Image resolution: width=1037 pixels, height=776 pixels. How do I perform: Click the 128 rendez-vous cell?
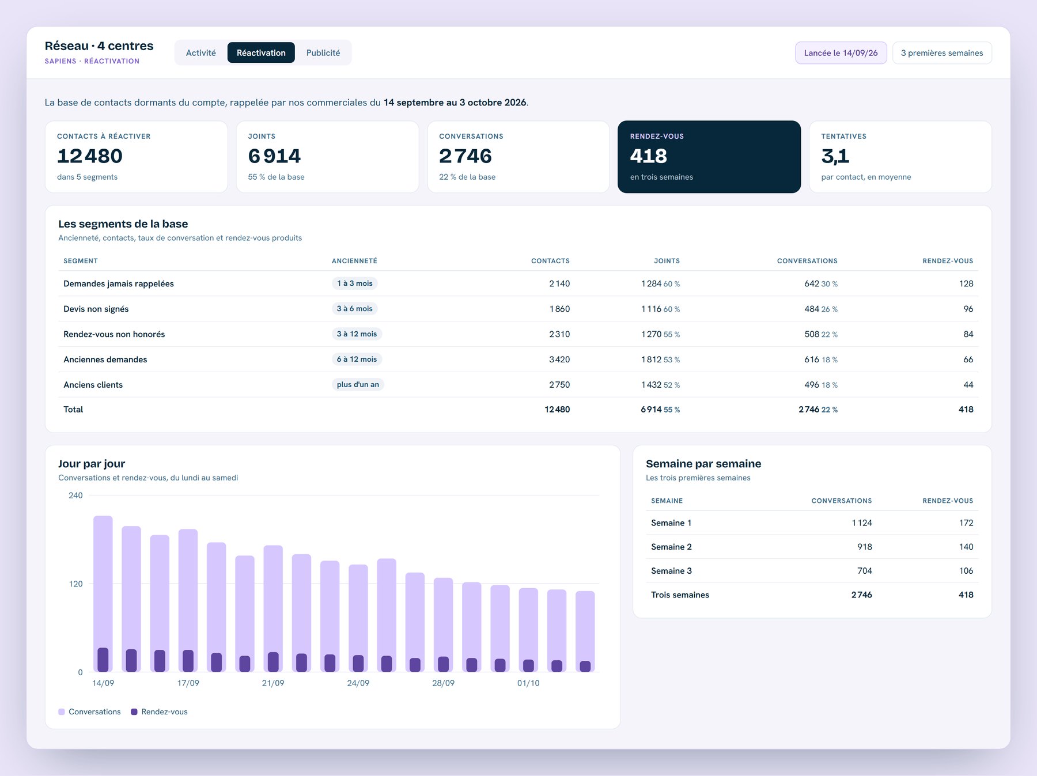coord(966,283)
